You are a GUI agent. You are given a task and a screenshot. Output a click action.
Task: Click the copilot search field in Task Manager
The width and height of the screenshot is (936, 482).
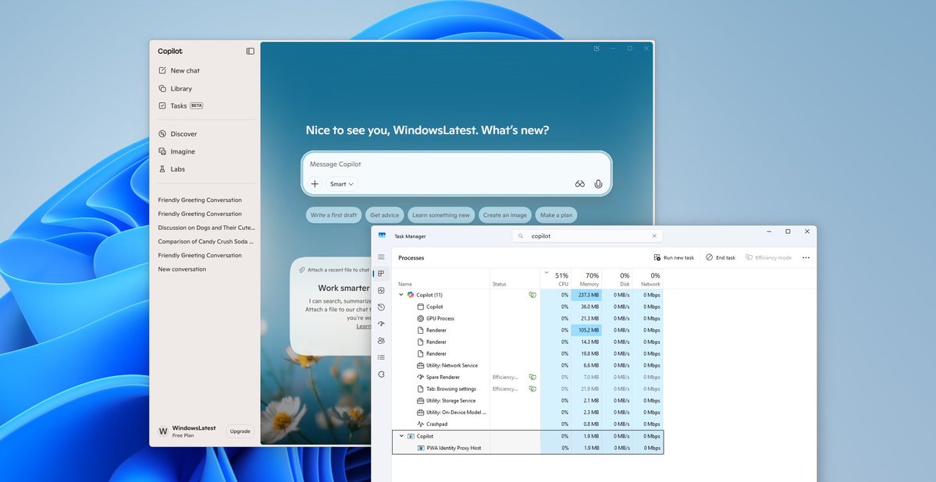(x=585, y=236)
